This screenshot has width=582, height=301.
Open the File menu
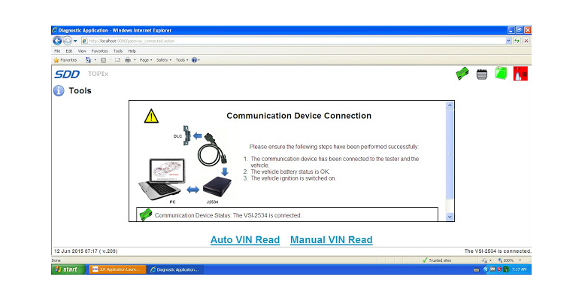57,51
